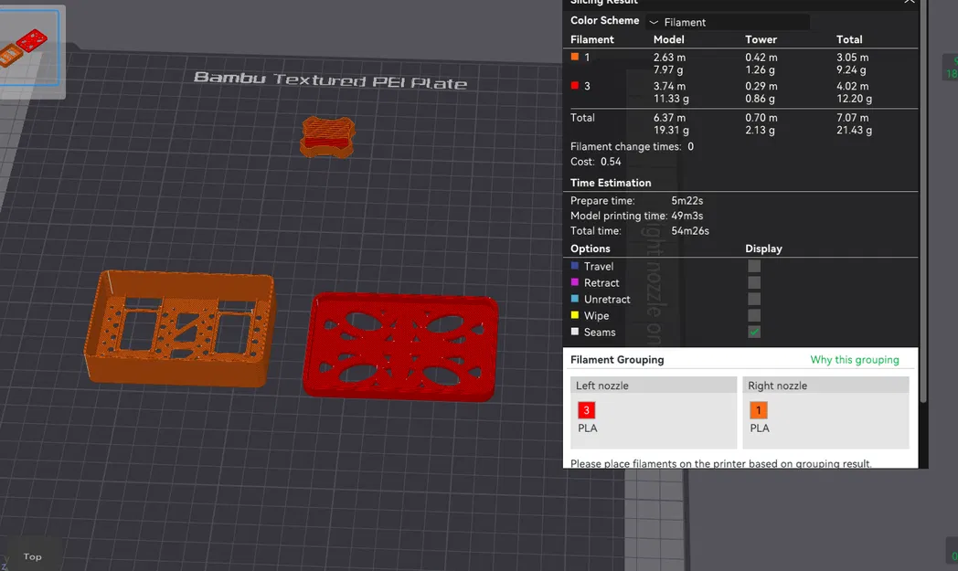This screenshot has width=958, height=571.
Task: Select the orange box model on plate
Action: click(179, 328)
